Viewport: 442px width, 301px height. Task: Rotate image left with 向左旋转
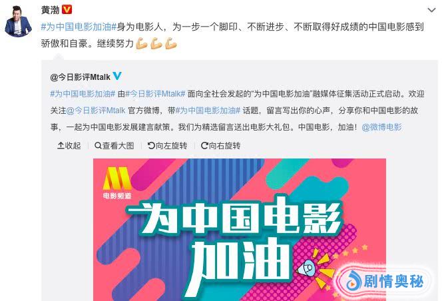(168, 146)
